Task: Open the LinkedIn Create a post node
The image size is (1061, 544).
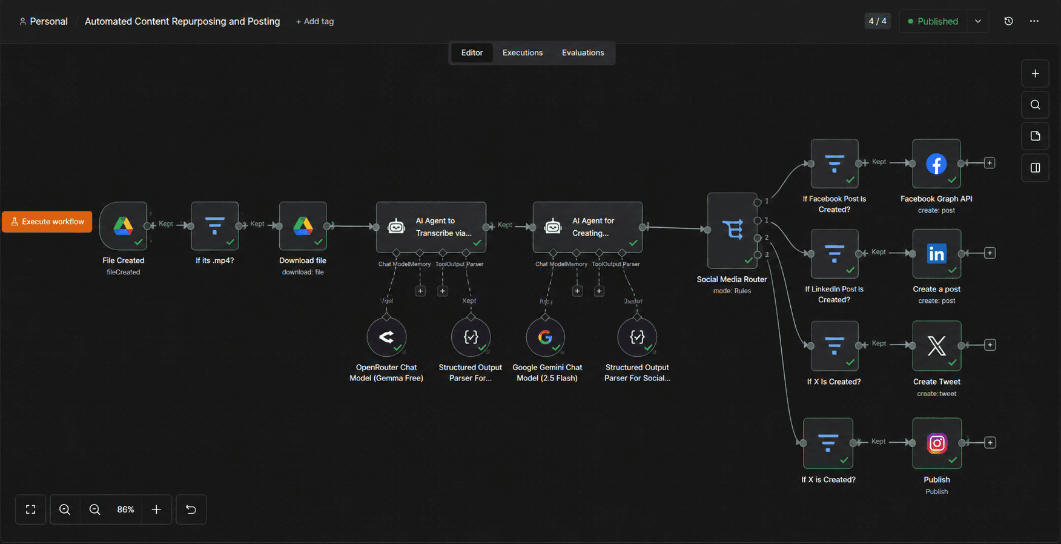Action: pyautogui.click(x=936, y=253)
